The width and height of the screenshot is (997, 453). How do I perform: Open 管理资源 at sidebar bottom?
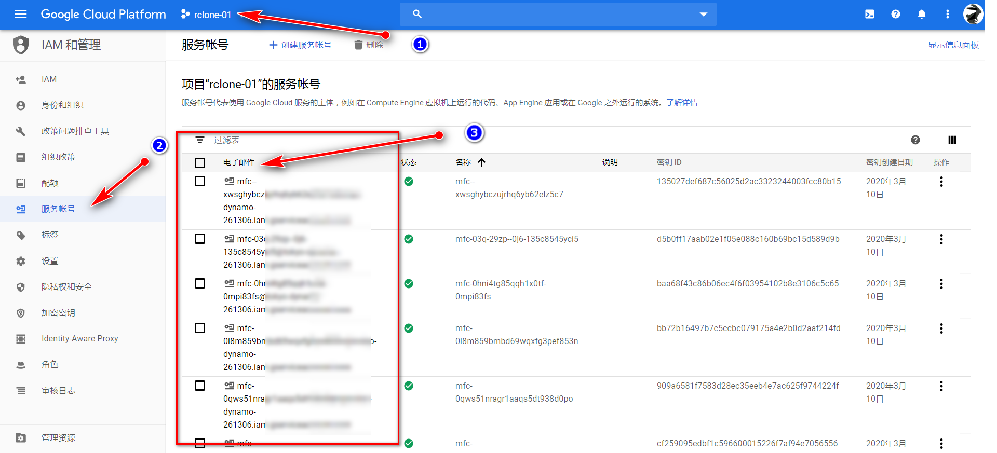[x=83, y=437]
